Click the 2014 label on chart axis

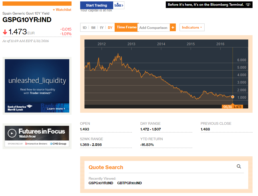(x=161, y=44)
